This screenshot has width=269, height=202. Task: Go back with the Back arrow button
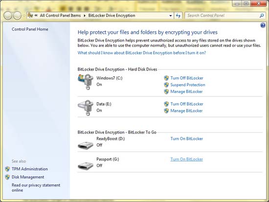tap(8, 16)
